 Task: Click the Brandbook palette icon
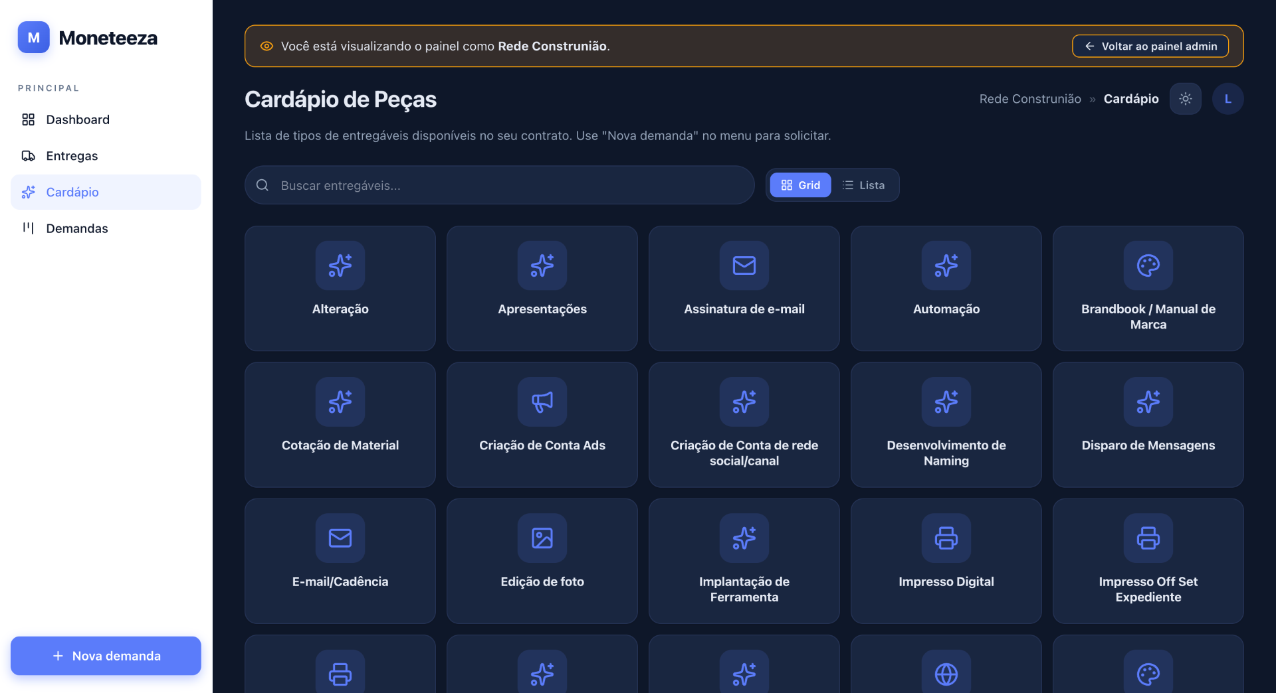pos(1148,266)
